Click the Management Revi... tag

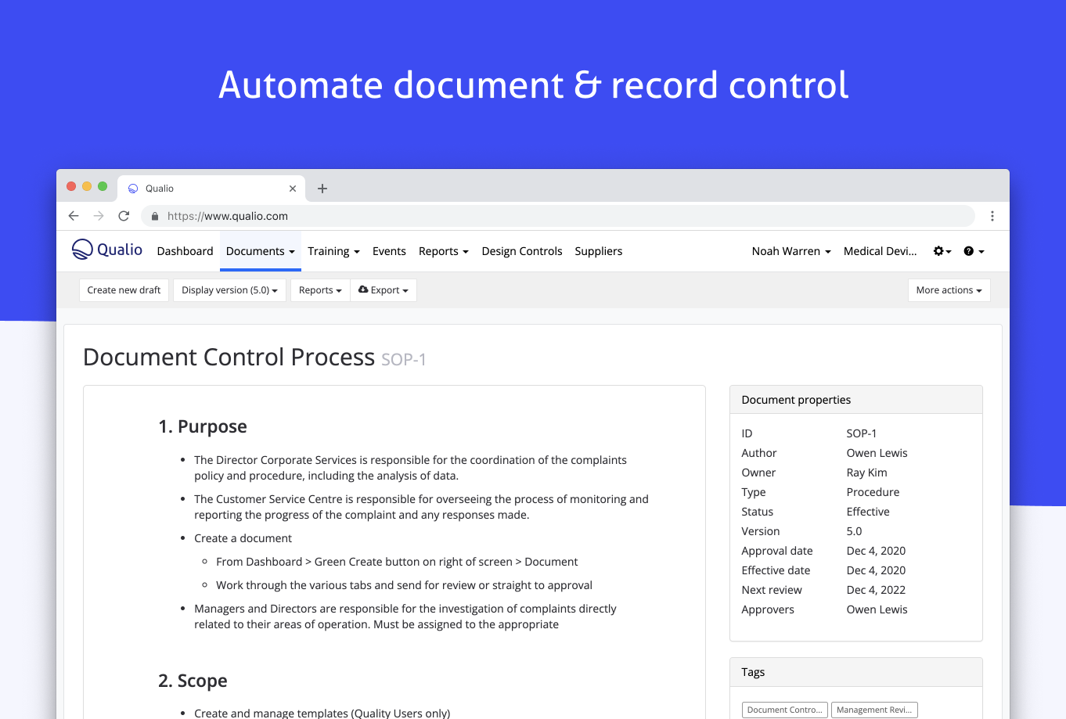pos(874,710)
